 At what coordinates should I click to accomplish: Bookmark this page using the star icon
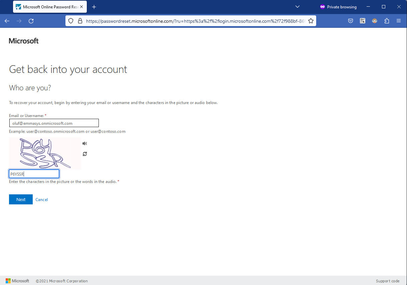click(311, 21)
